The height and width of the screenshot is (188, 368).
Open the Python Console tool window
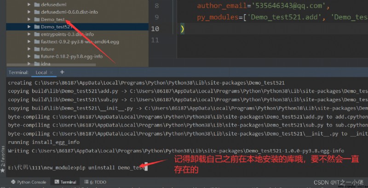29,182
